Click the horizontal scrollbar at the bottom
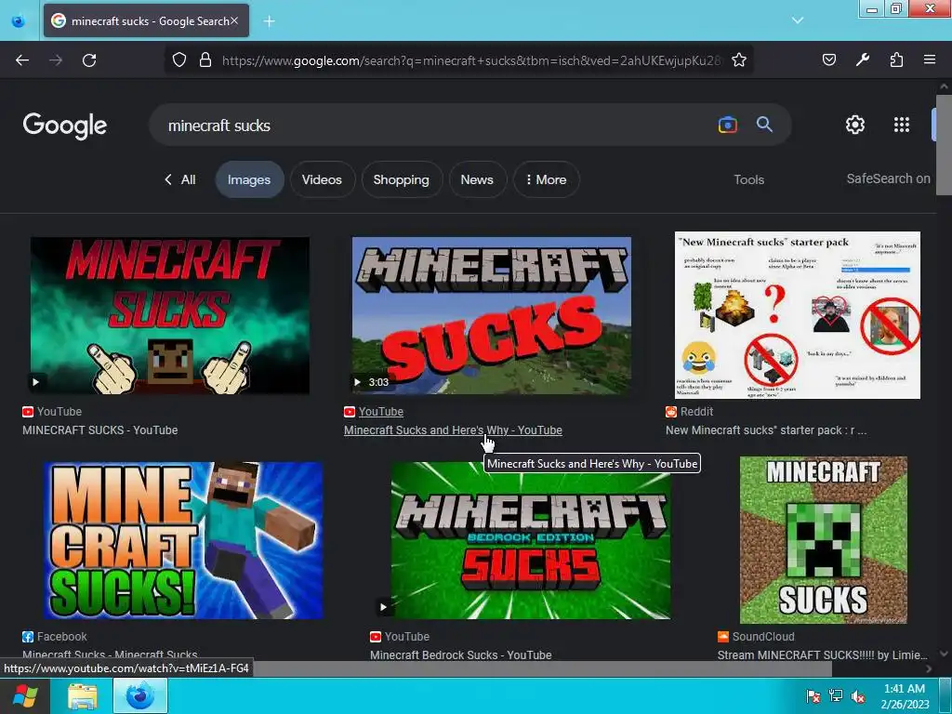The height and width of the screenshot is (714, 952). pyautogui.click(x=540, y=668)
